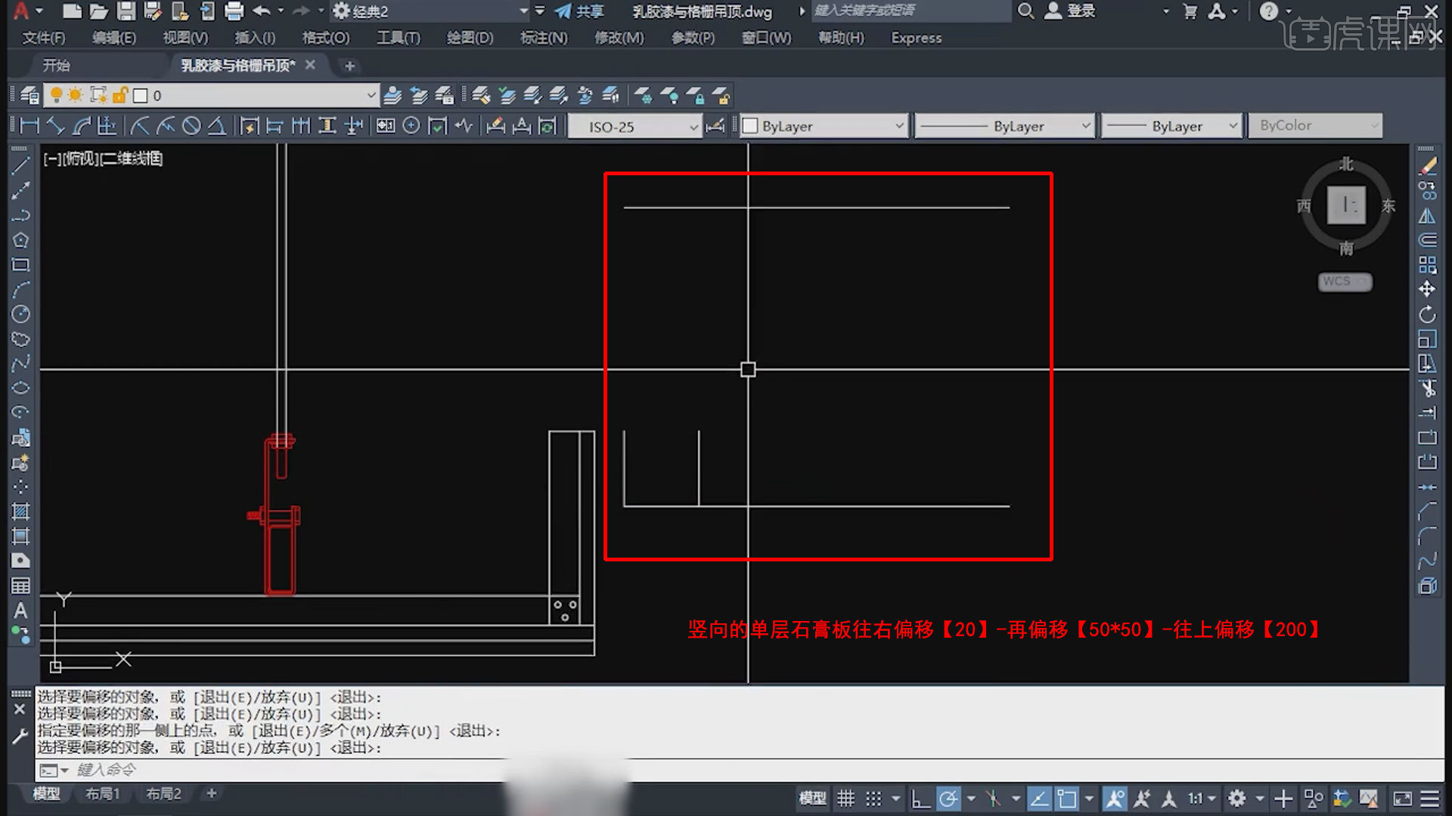The width and height of the screenshot is (1452, 816).
Task: Select the Multiline Text tool
Action: pyautogui.click(x=20, y=610)
